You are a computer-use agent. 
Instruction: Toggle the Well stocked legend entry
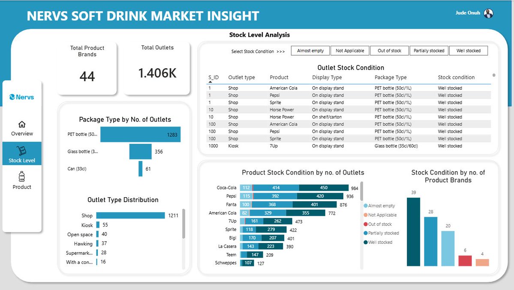tap(381, 242)
